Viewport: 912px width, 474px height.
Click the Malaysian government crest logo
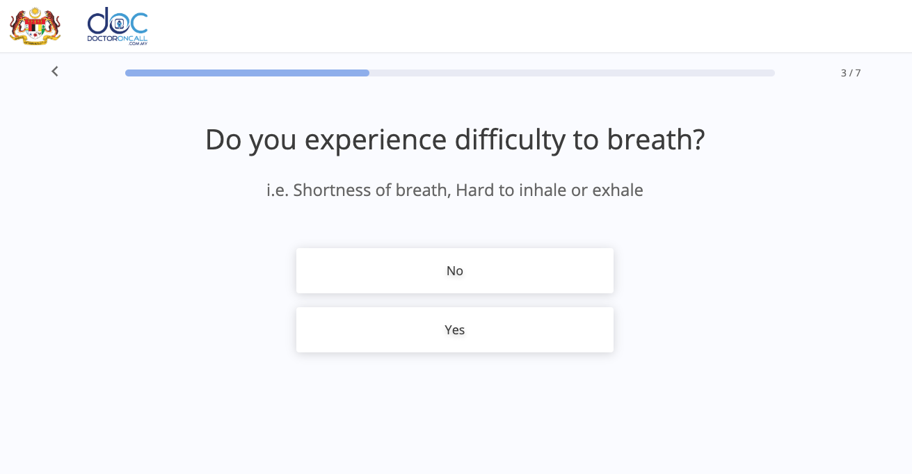click(x=35, y=26)
